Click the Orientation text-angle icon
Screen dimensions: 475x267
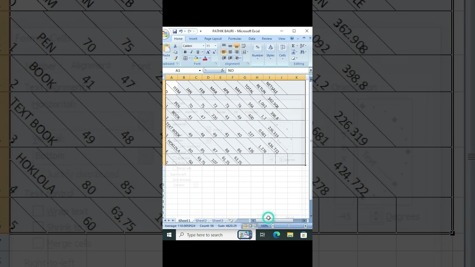(x=237, y=58)
